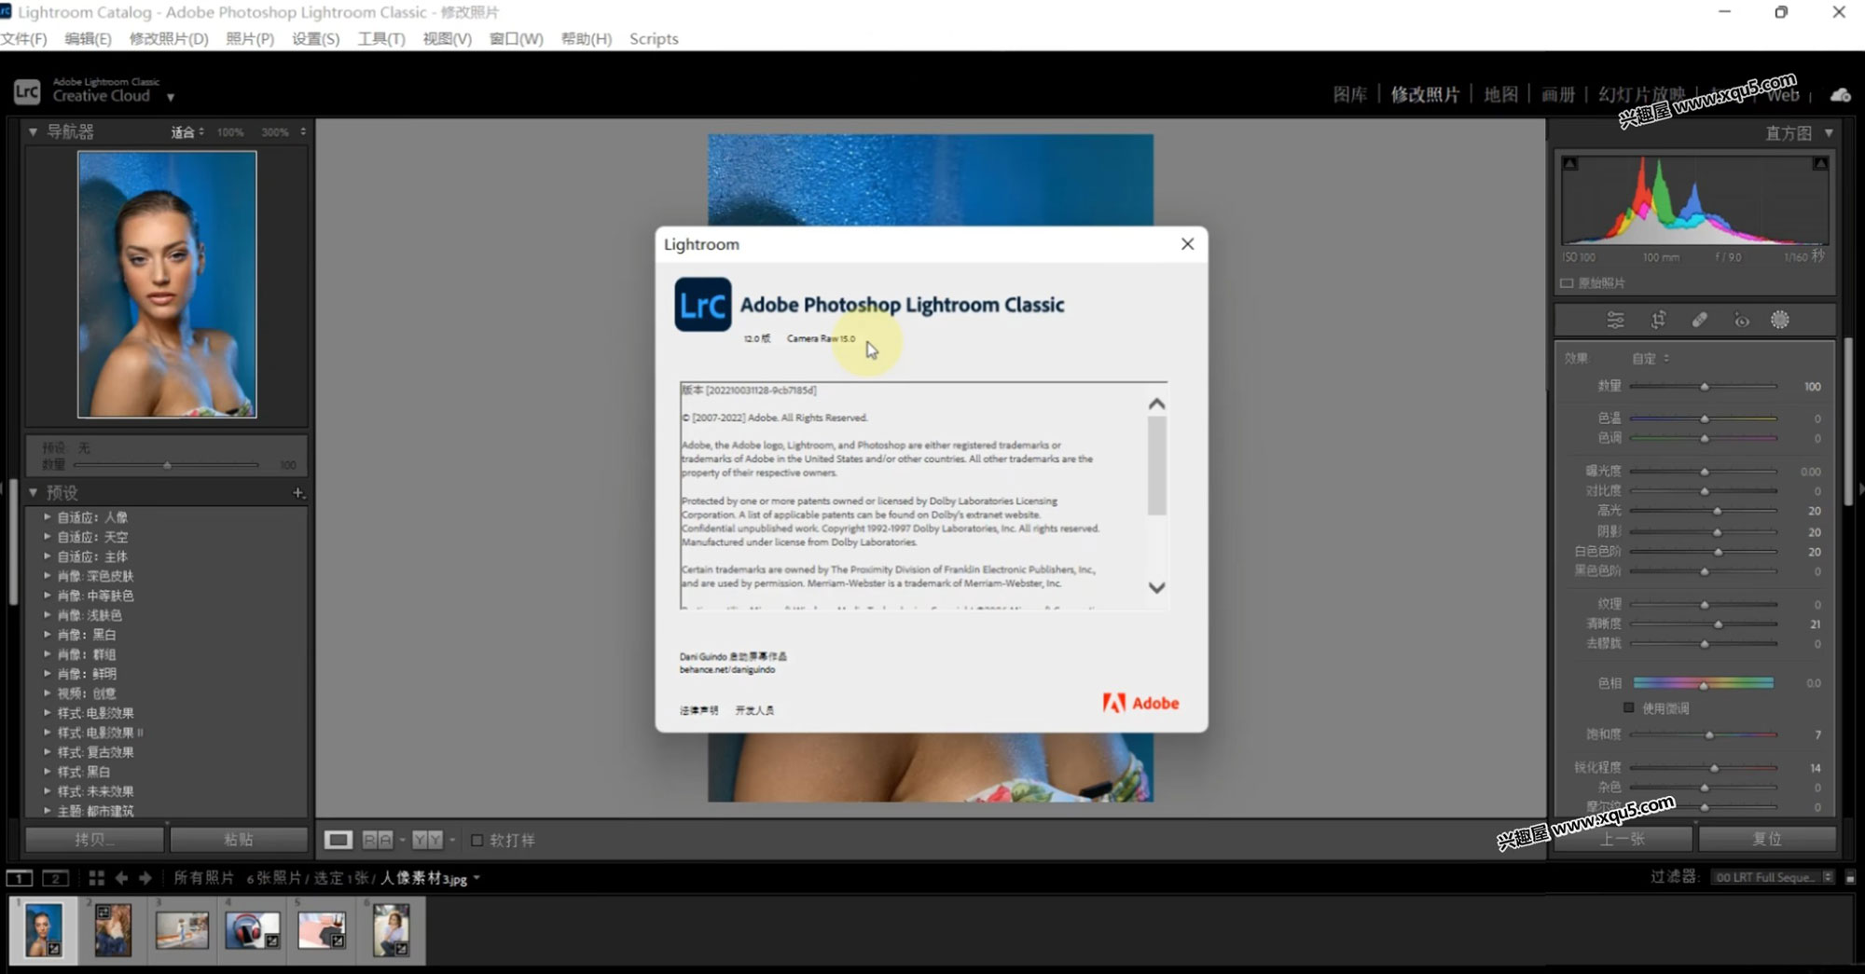
Task: Show main window button 1 in filmstrip
Action: pyautogui.click(x=19, y=878)
